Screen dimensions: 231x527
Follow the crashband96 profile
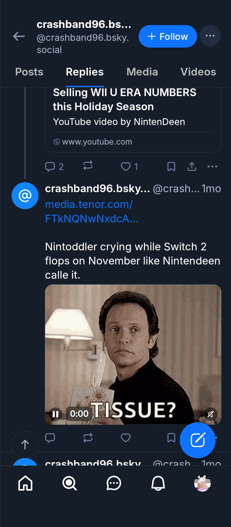[167, 36]
